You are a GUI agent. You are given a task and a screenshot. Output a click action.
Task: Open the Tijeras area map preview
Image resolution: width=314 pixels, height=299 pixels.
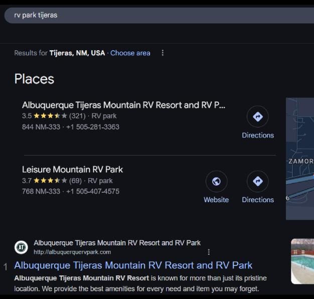[300, 159]
